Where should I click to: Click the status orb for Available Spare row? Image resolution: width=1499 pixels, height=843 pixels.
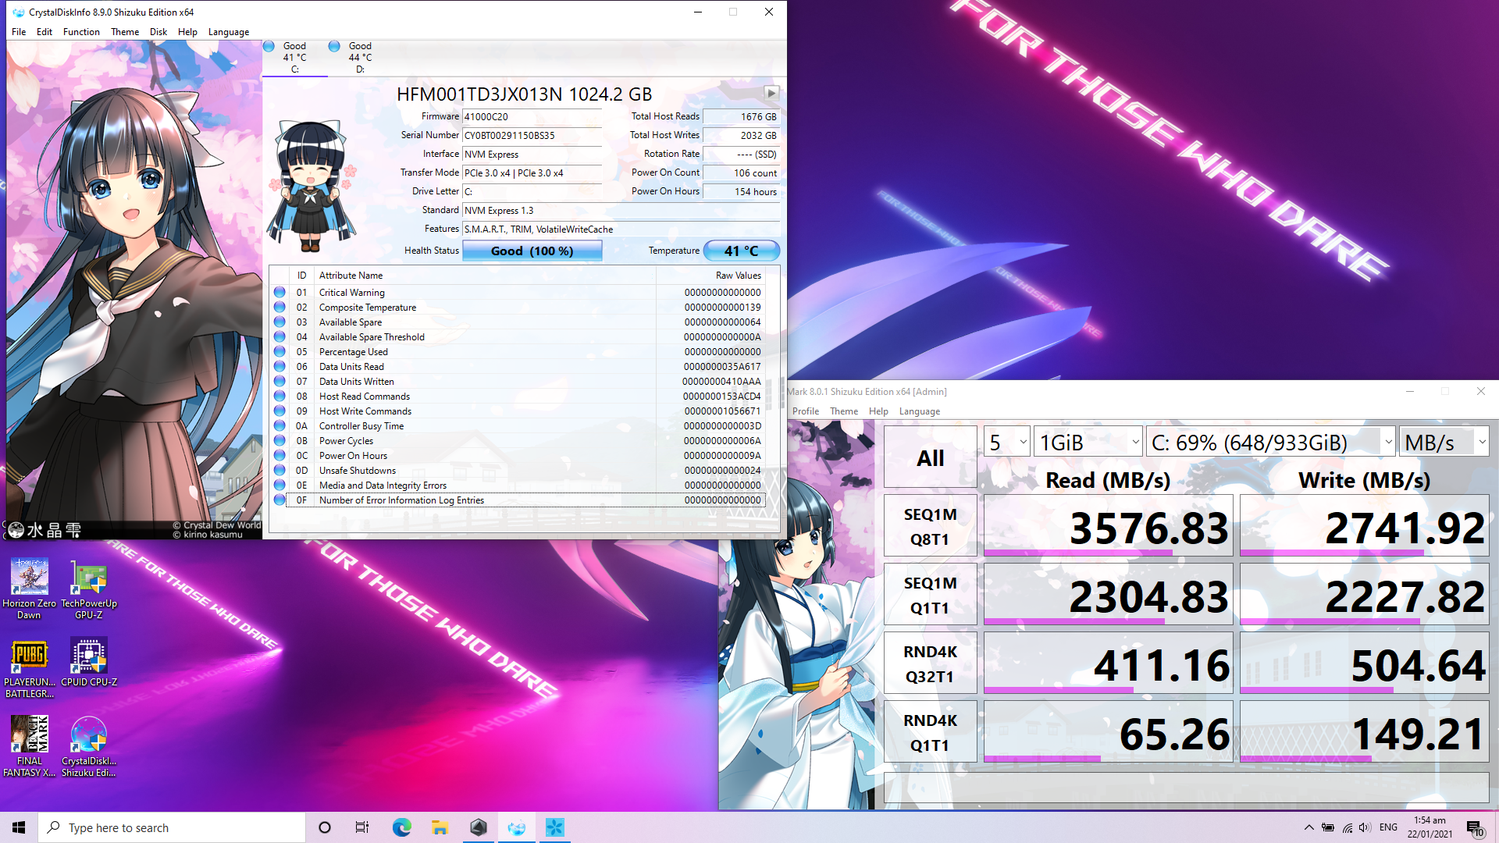pos(280,322)
